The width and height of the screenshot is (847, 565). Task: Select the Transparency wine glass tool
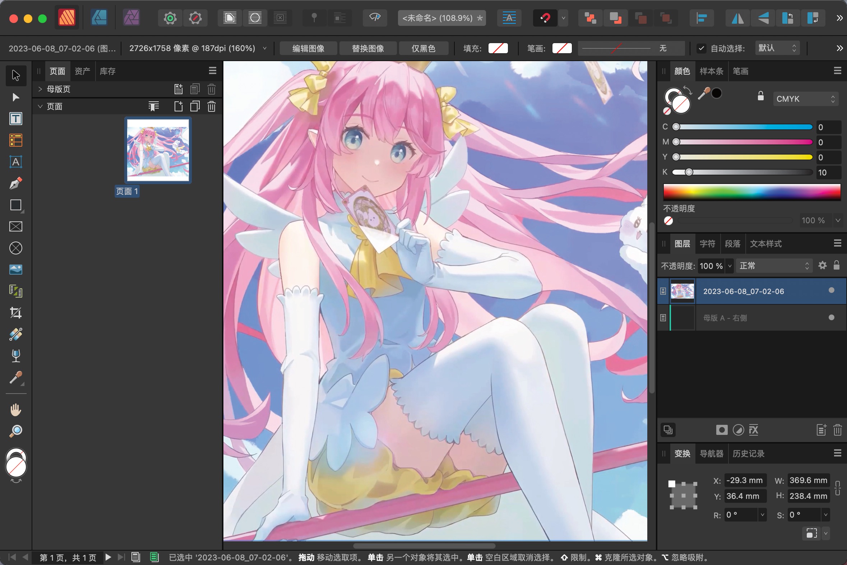pos(16,356)
